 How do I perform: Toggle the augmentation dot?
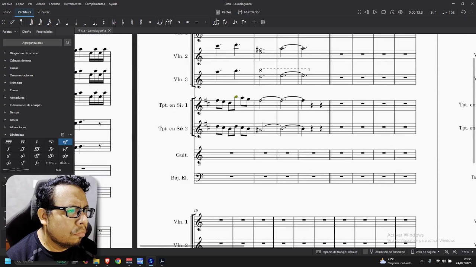pyautogui.click(x=94, y=22)
